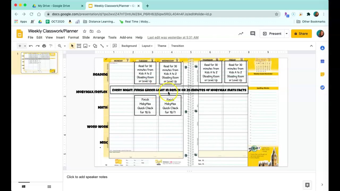340x191 pixels.
Task: Open the Tools menu
Action: [112, 37]
